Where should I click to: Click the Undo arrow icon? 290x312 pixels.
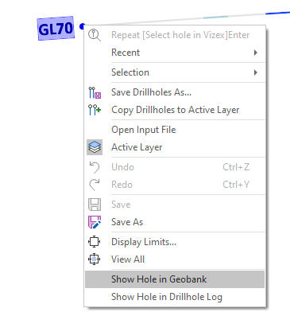(95, 167)
